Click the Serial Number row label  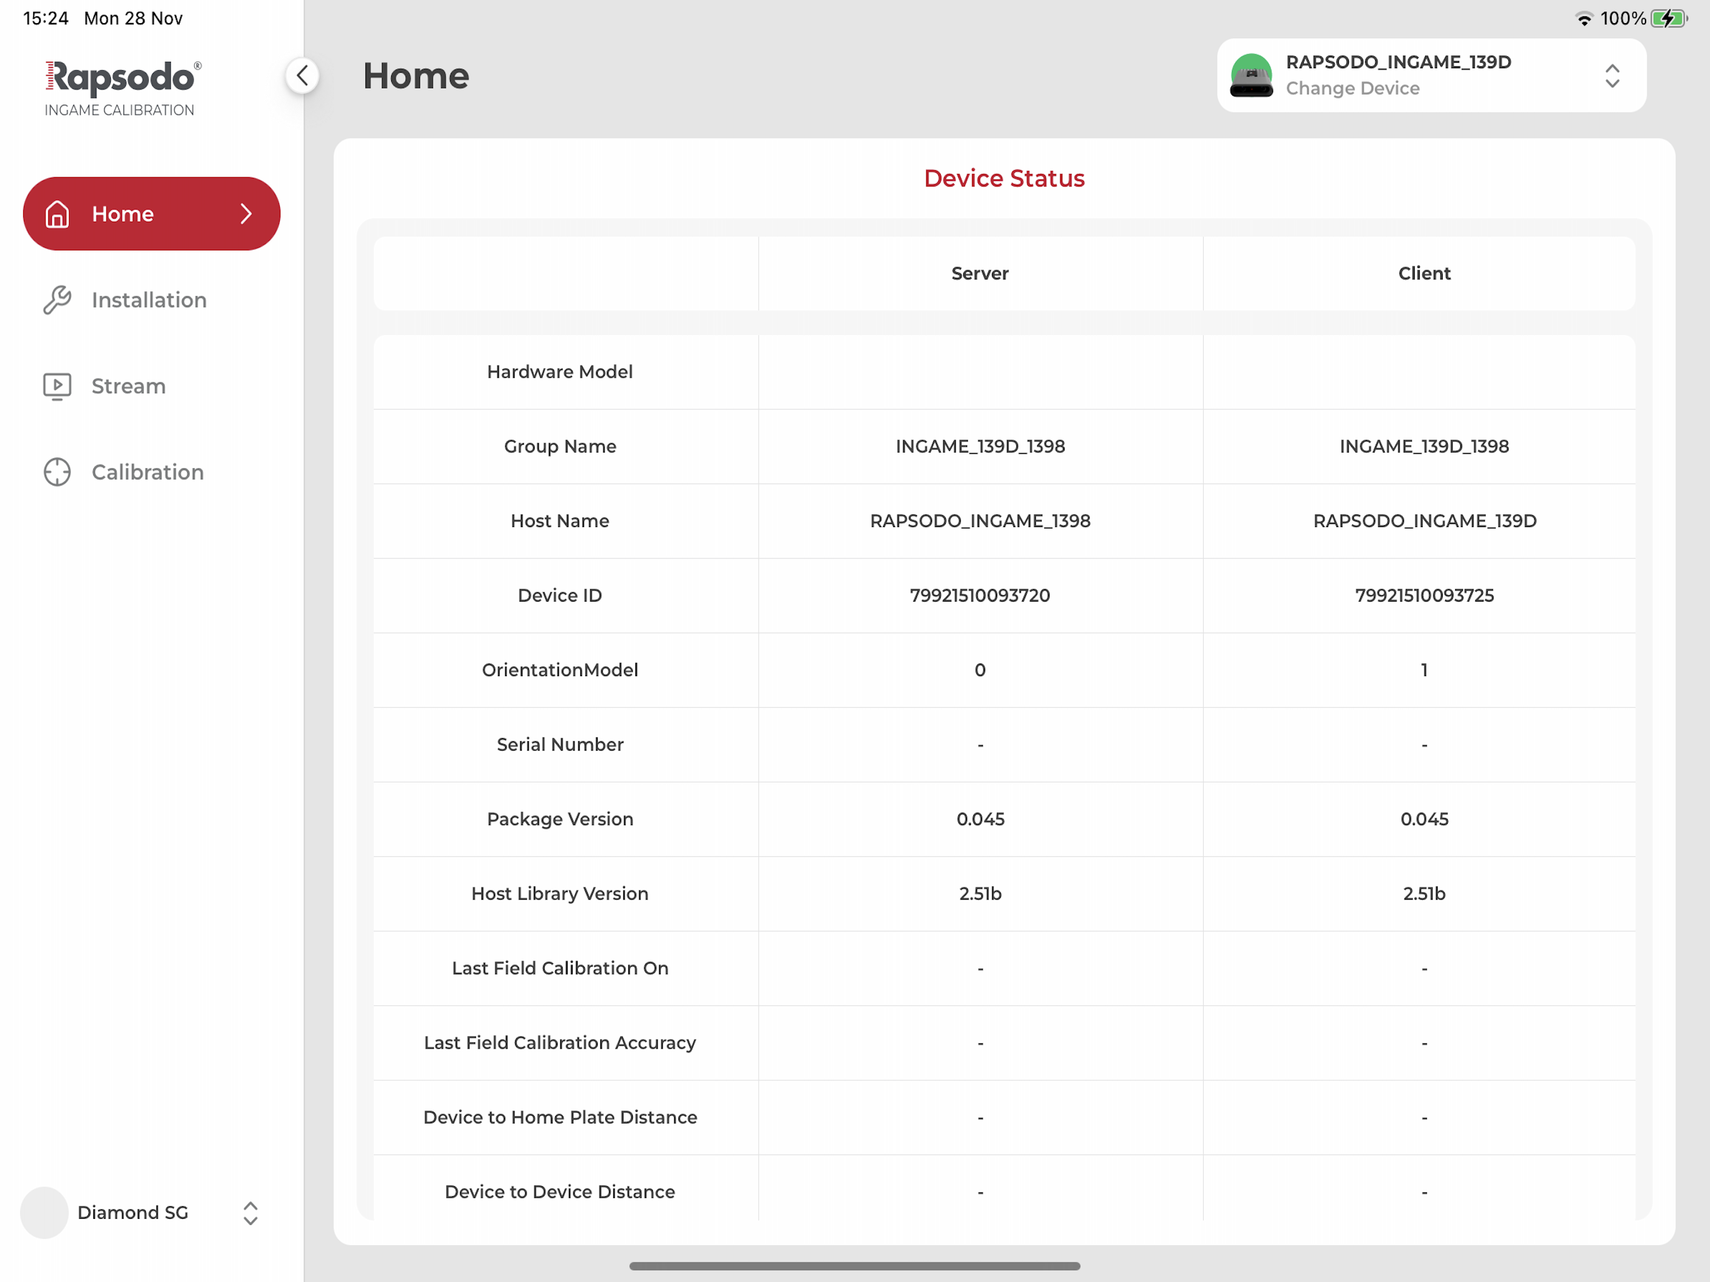click(x=560, y=744)
